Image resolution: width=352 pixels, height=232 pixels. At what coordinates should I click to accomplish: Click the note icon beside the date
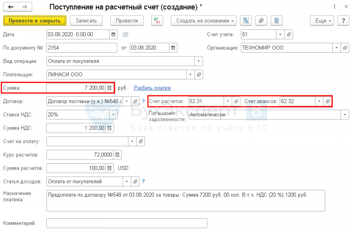pos(126,34)
